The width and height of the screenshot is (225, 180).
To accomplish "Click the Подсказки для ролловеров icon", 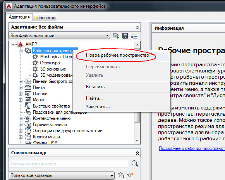I will click(x=28, y=112).
